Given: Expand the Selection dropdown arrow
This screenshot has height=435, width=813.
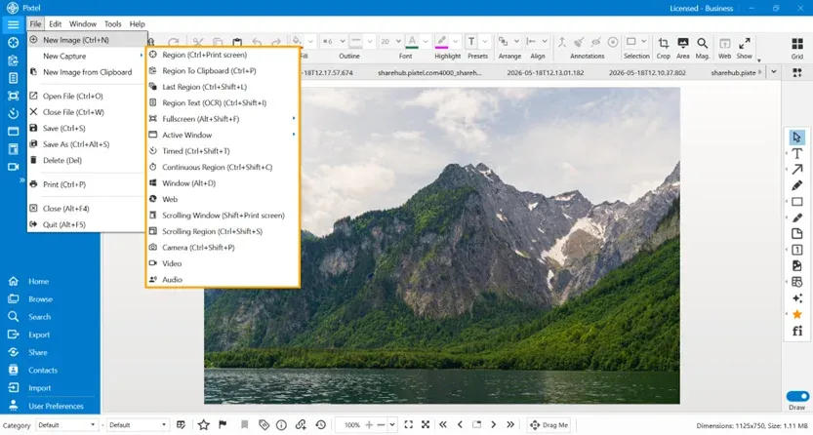Looking at the screenshot, I should (644, 41).
